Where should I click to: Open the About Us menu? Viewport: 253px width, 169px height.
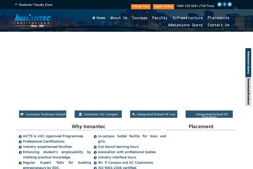click(x=119, y=18)
